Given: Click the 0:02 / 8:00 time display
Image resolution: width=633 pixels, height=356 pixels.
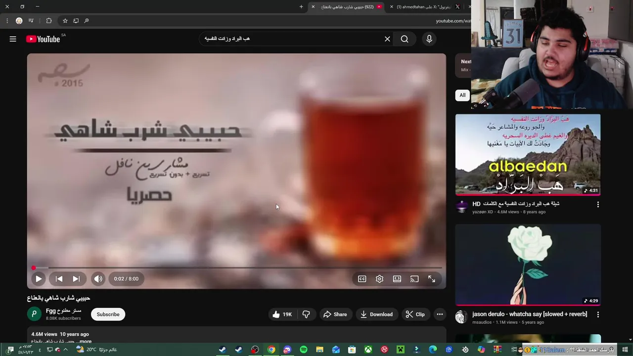Looking at the screenshot, I should pyautogui.click(x=126, y=279).
